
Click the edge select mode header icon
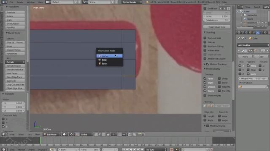click(x=100, y=135)
